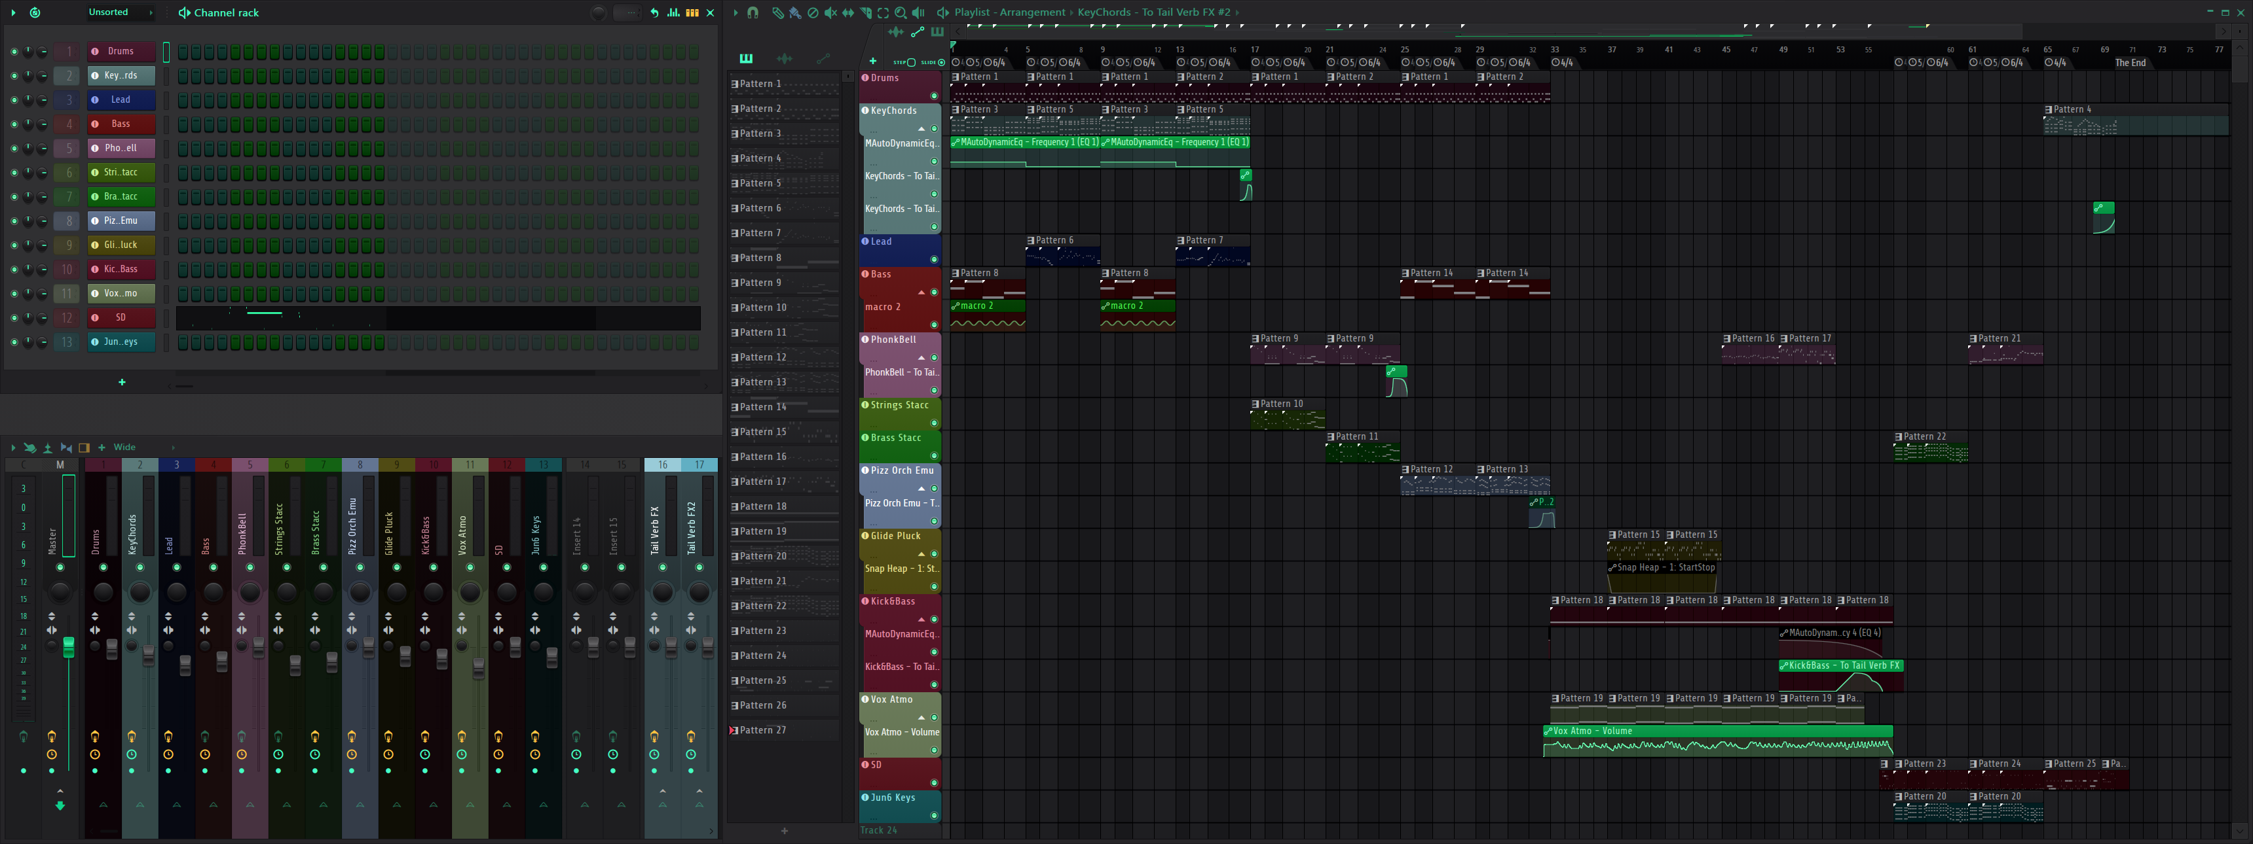Viewport: 2253px width, 844px height.
Task: Select the Paint brush tool in playlist
Action: pyautogui.click(x=794, y=12)
